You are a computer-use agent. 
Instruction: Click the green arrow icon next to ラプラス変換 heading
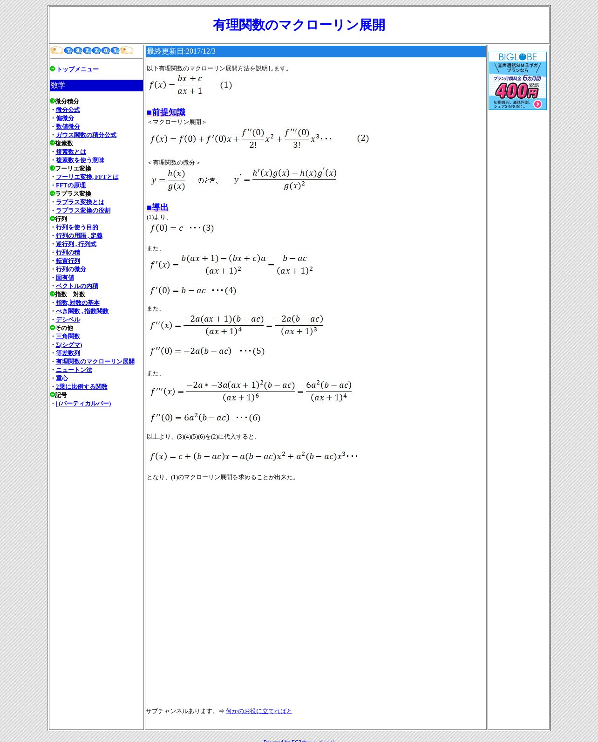52,193
